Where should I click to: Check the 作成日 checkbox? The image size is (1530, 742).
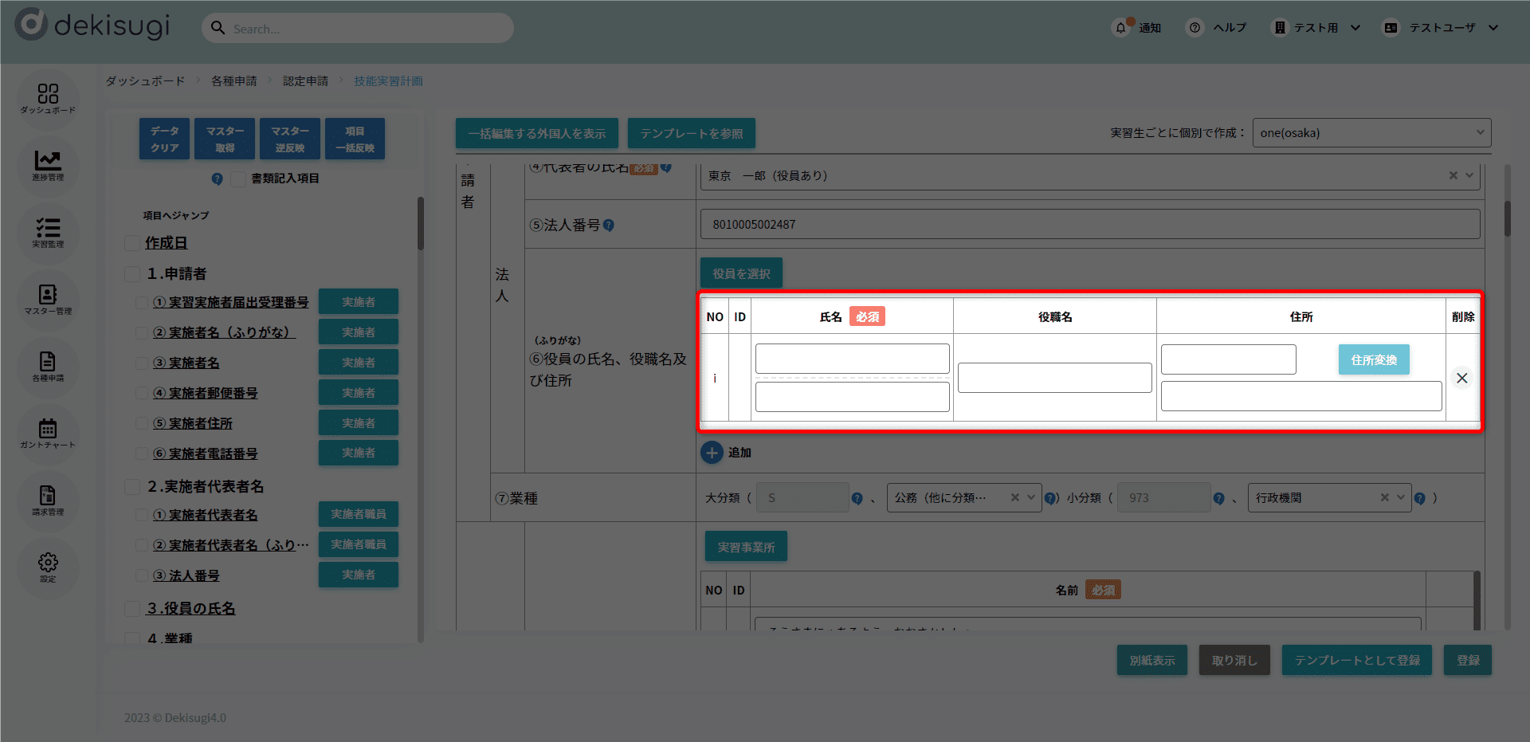132,243
